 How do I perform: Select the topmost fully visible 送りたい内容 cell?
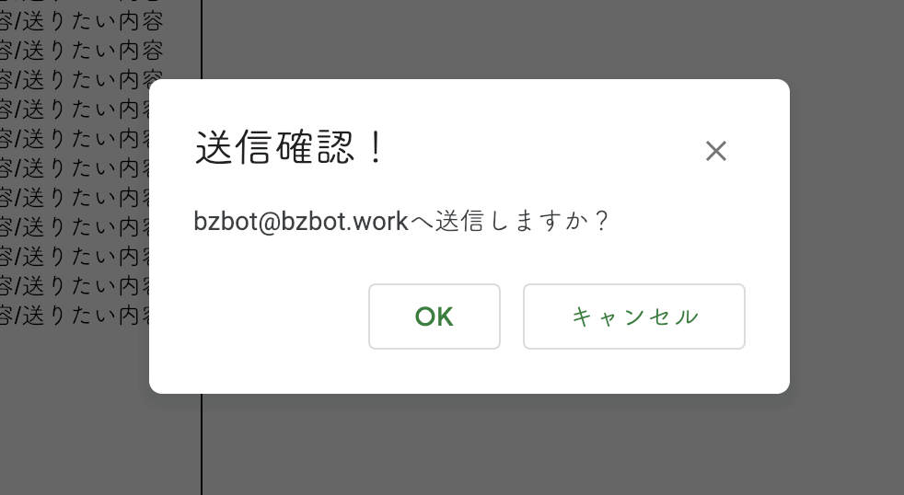click(x=81, y=21)
